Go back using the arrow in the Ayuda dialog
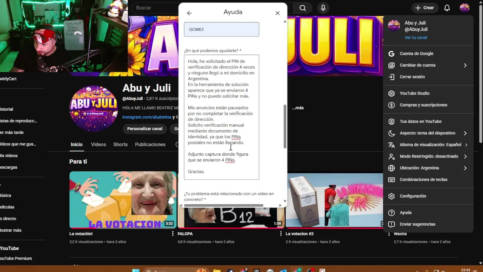 point(189,13)
